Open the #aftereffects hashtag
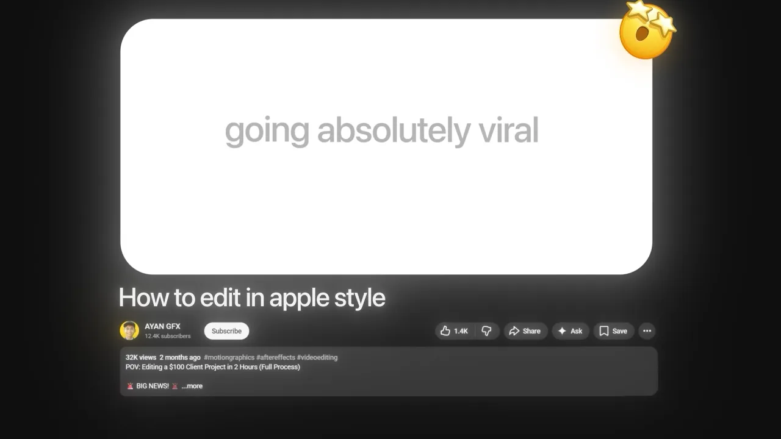 click(276, 357)
